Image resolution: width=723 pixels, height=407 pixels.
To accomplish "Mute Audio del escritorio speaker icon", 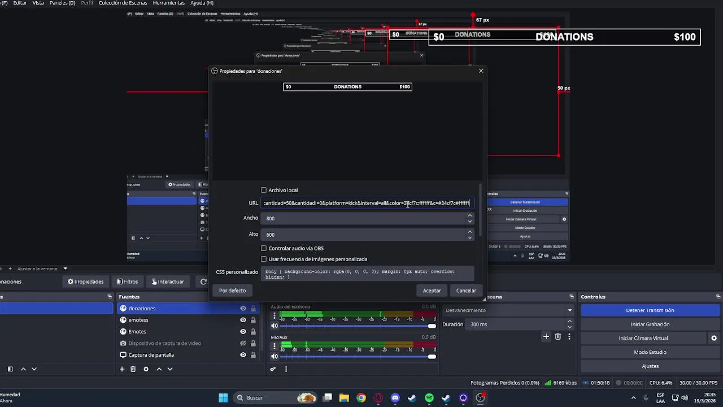I will click(x=275, y=326).
